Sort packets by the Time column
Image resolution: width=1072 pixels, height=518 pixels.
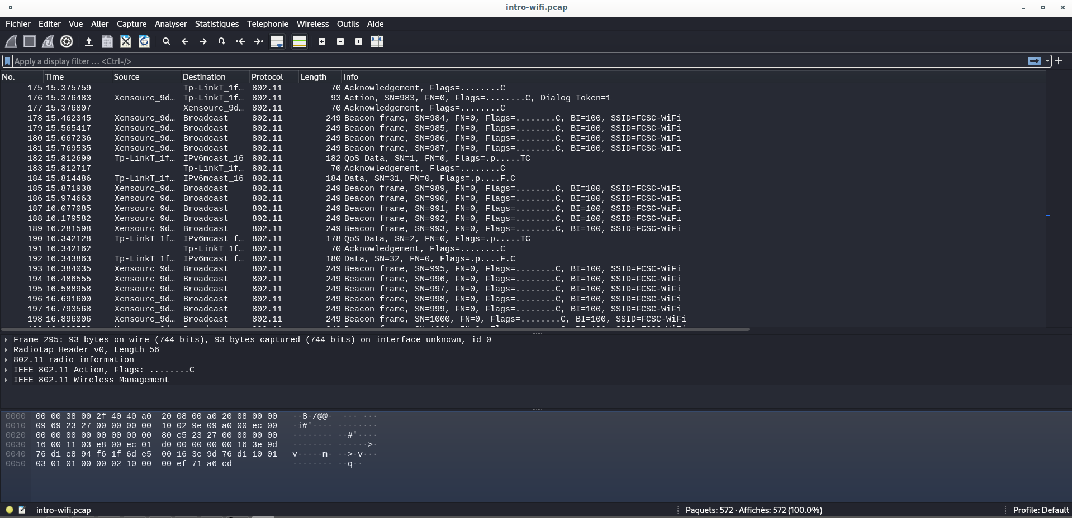pos(78,77)
